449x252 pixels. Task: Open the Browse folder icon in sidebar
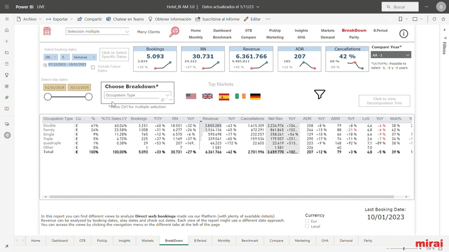point(7,53)
